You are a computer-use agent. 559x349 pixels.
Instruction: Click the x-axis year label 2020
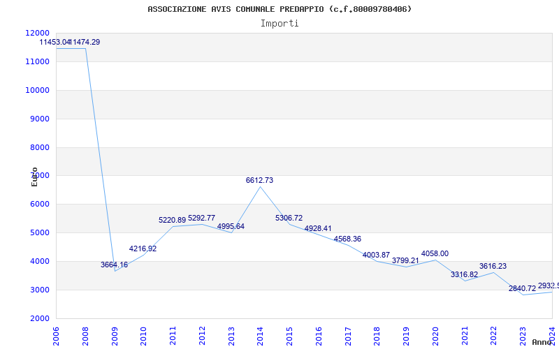tap(435, 336)
